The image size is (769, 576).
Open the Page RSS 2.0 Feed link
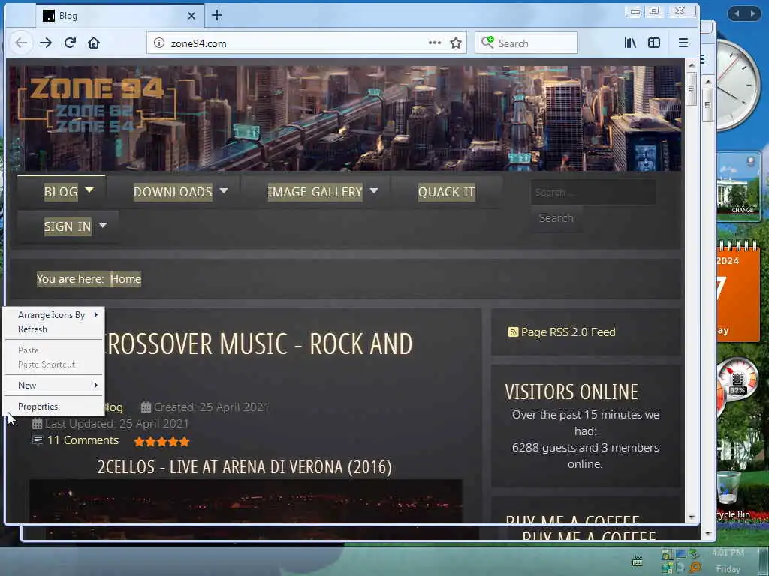point(568,332)
